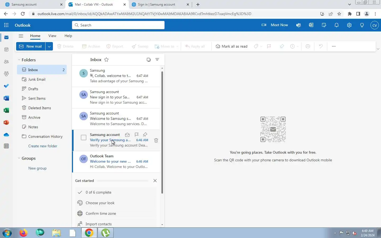381x238 pixels.
Task: Switch to the View ribbon tab
Action: click(52, 36)
